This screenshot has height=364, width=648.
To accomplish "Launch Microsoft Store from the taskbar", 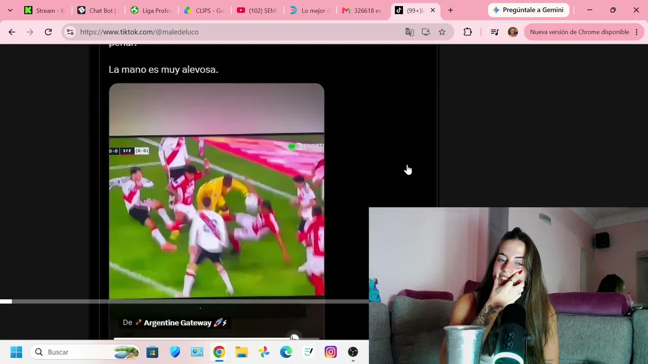I will [152, 352].
